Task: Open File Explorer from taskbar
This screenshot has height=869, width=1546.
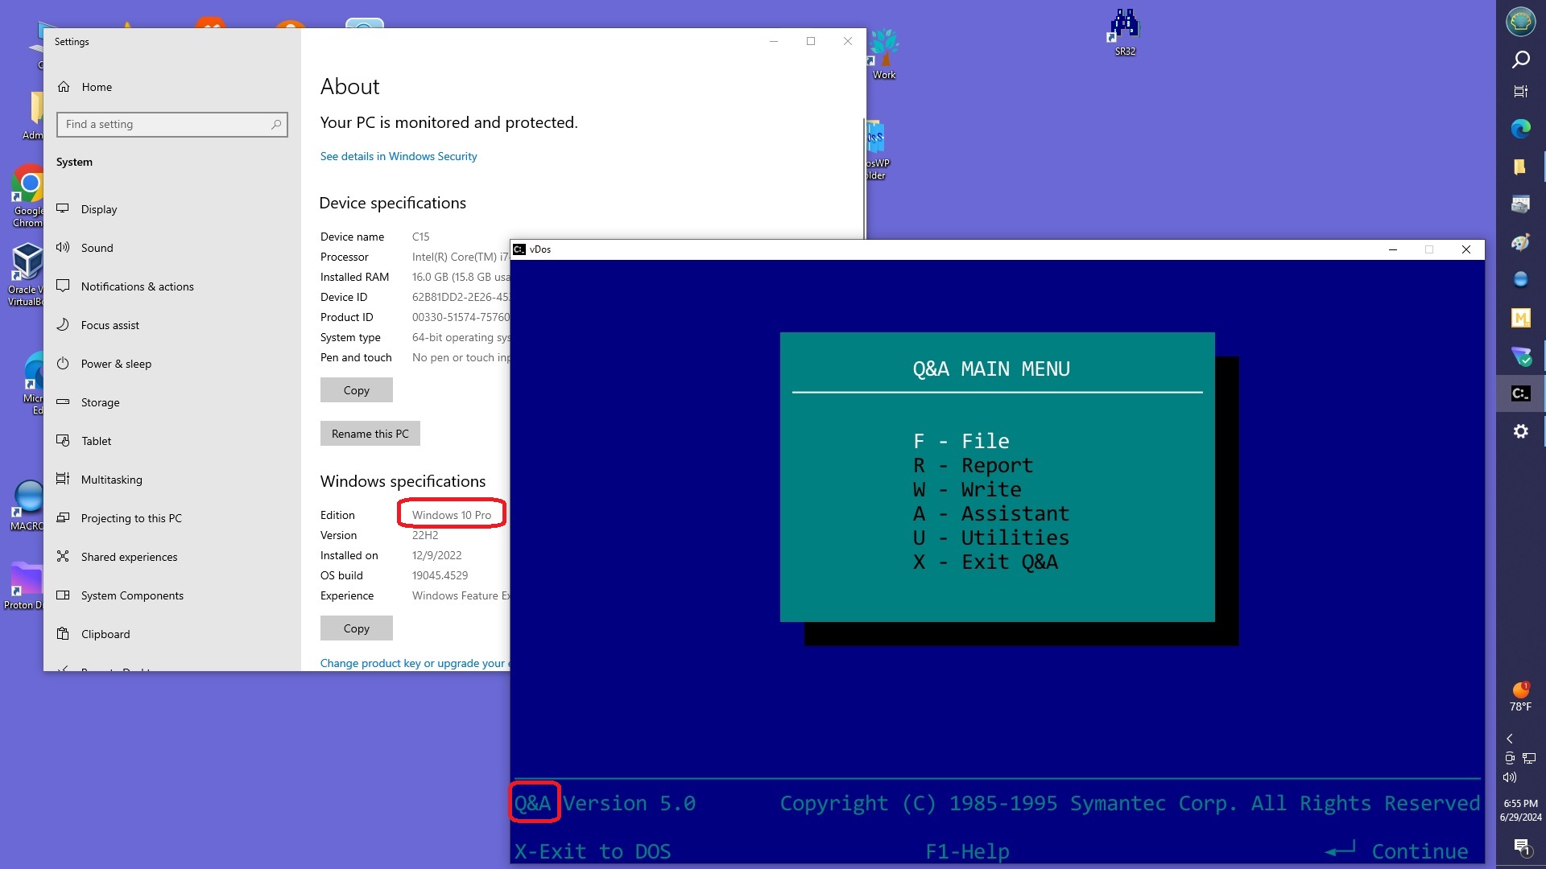Action: [x=1520, y=167]
